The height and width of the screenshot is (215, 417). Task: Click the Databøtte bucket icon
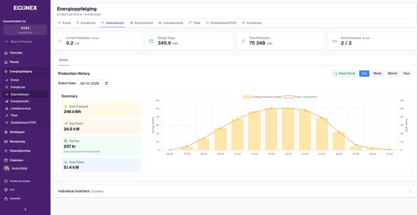tap(6, 199)
